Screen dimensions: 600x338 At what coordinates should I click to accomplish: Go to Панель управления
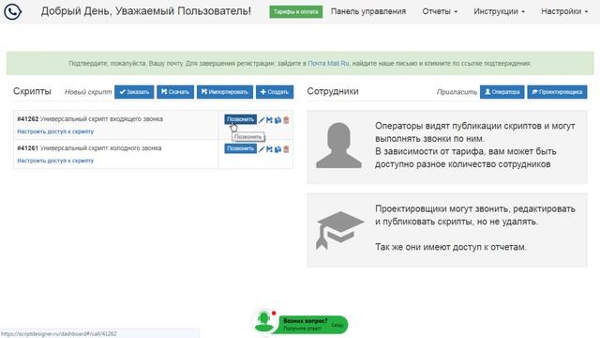tap(368, 11)
